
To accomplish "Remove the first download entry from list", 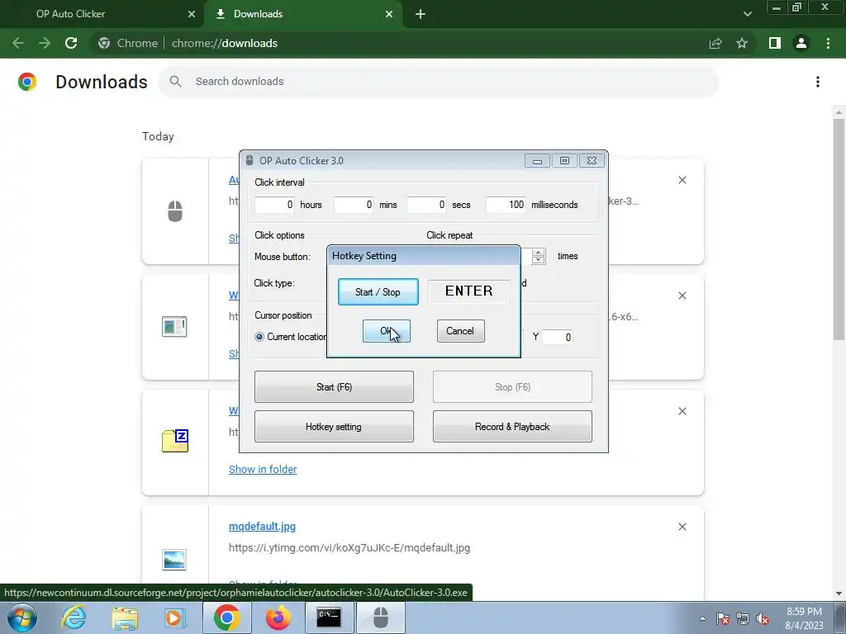I will (x=682, y=180).
